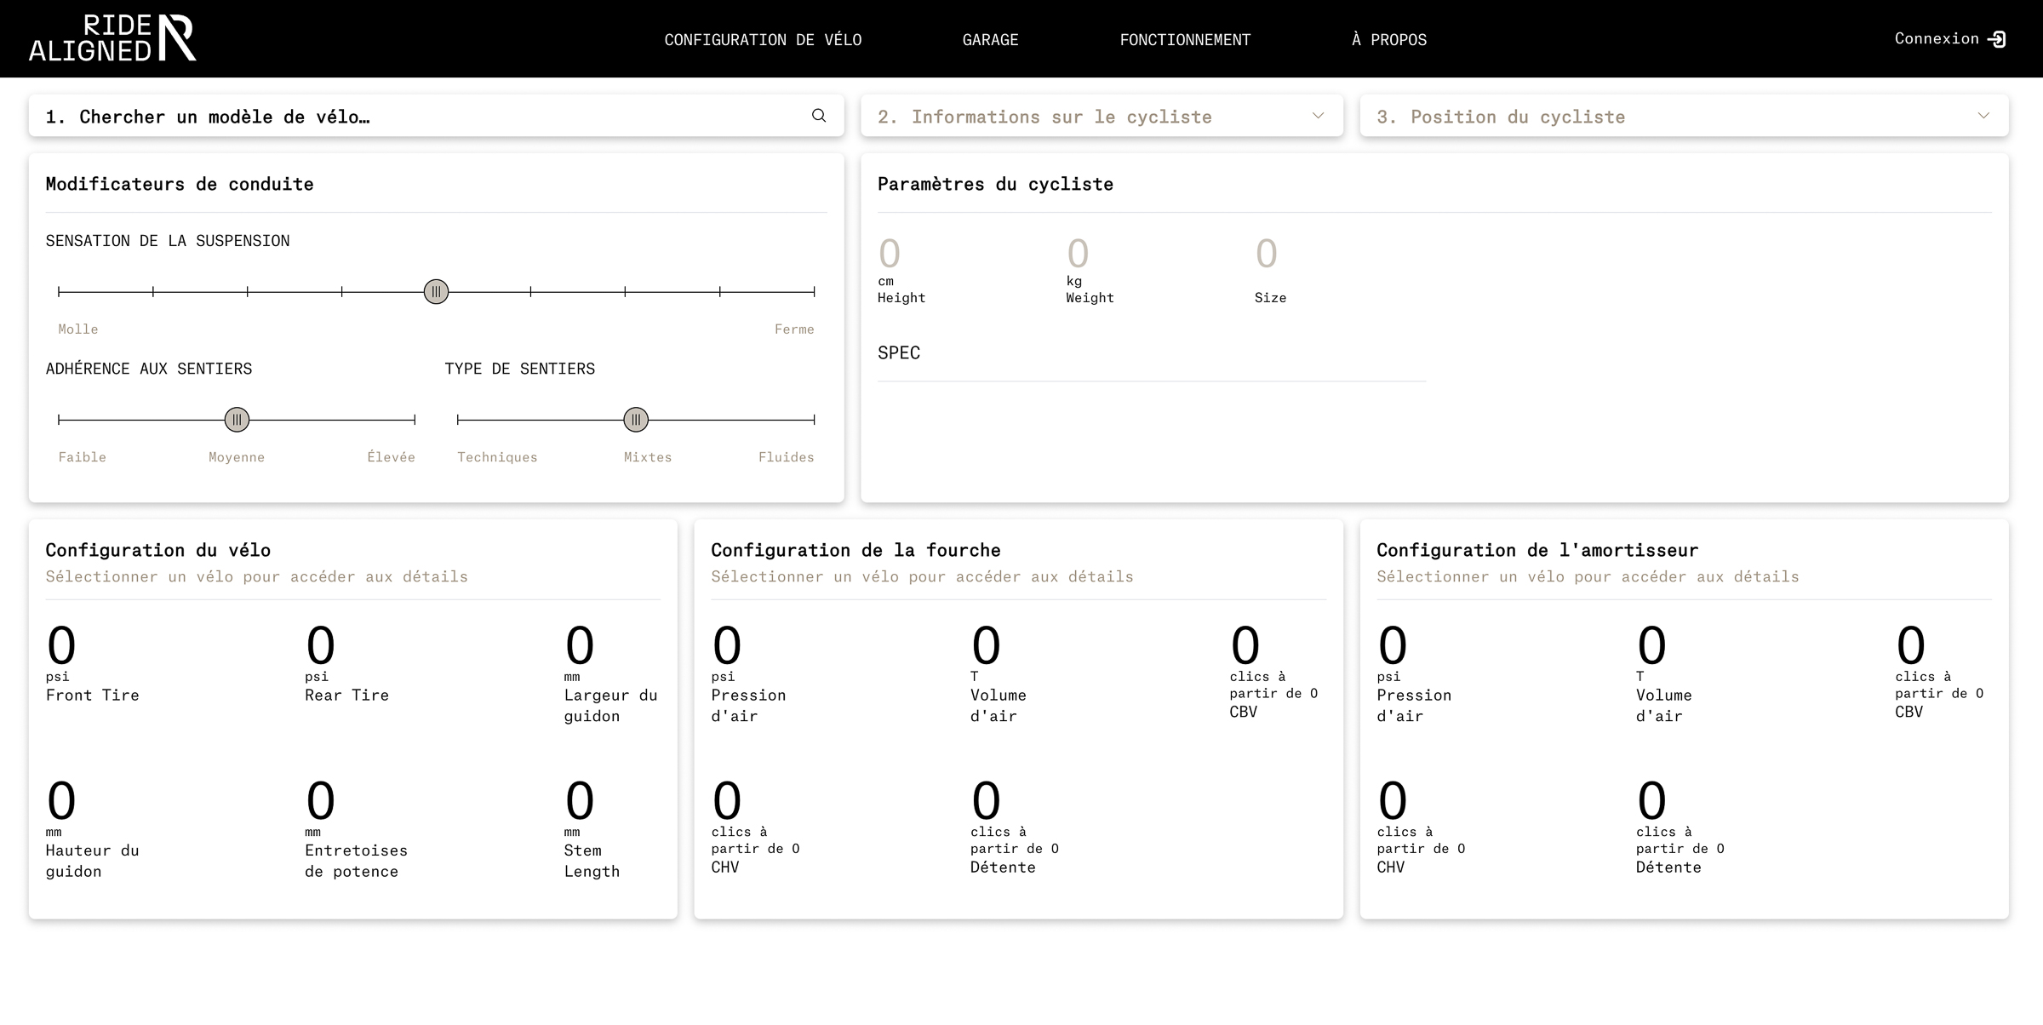Select Élevée on the adhérence slider
The image size is (2043, 1025).
tap(415, 420)
